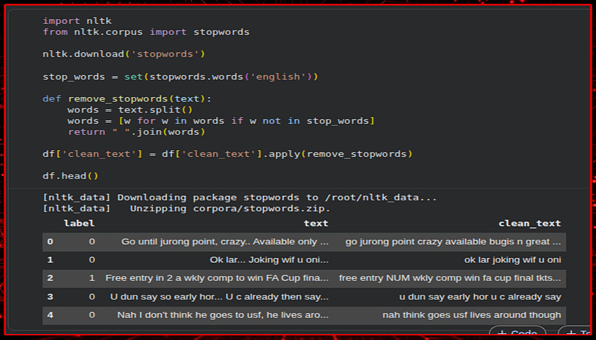Viewport: 596px width, 340px height.
Task: Click the 'def remove_stopwords(text):' line
Action: click(127, 99)
